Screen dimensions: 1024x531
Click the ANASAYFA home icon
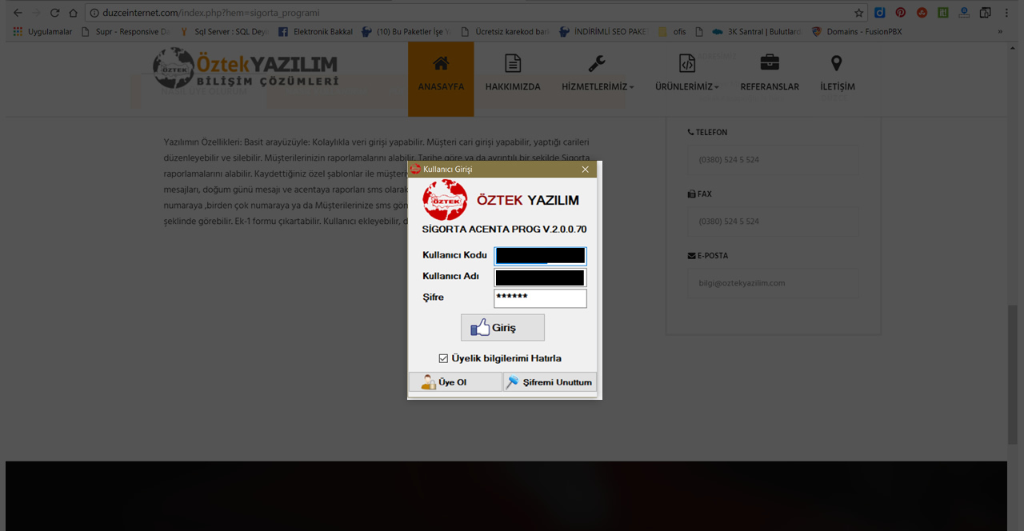[440, 64]
